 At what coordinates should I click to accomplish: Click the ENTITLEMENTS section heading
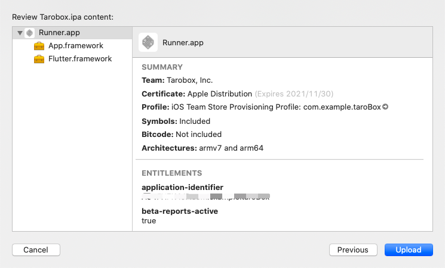[171, 173]
